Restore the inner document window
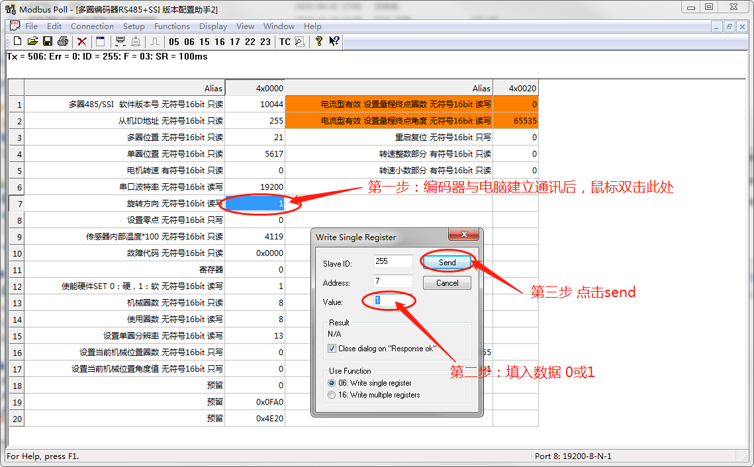 coord(729,27)
